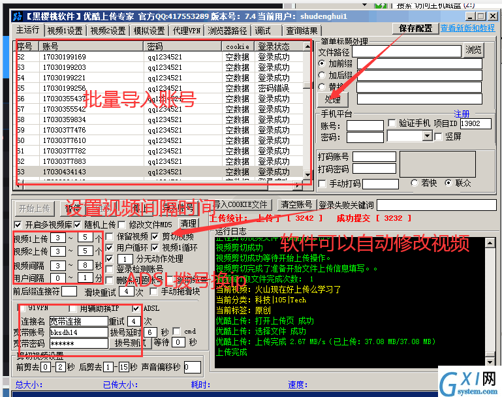Click the 打码账号 input field
Viewport: 502px width, 397px height.
tap(374, 157)
